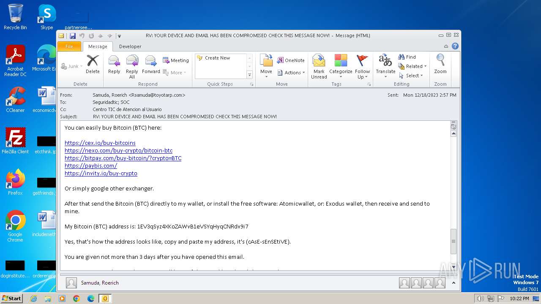Launch CCleaner from desktop
Image resolution: width=541 pixels, height=304 pixels.
15,100
